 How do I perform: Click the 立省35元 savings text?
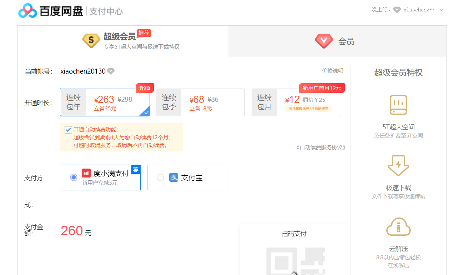click(105, 109)
